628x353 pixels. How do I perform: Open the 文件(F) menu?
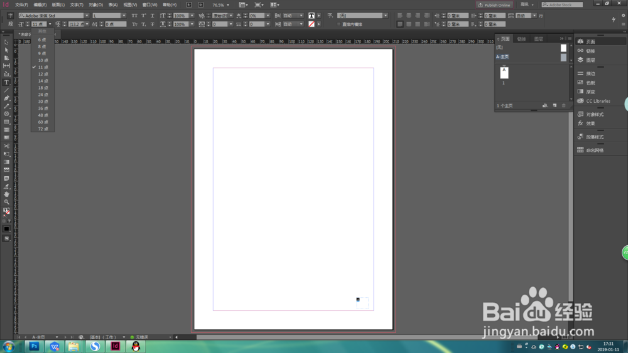[x=21, y=5]
